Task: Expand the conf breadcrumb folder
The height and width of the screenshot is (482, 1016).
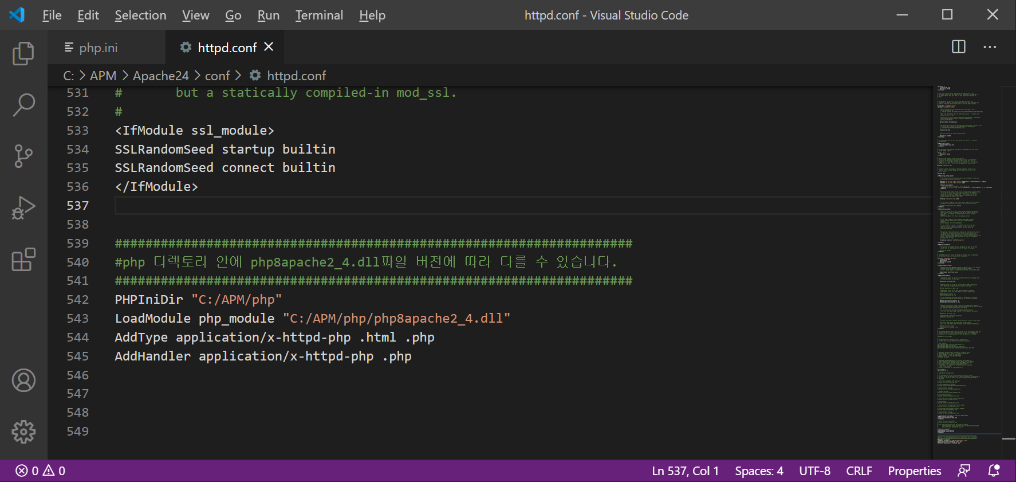Action: (217, 76)
